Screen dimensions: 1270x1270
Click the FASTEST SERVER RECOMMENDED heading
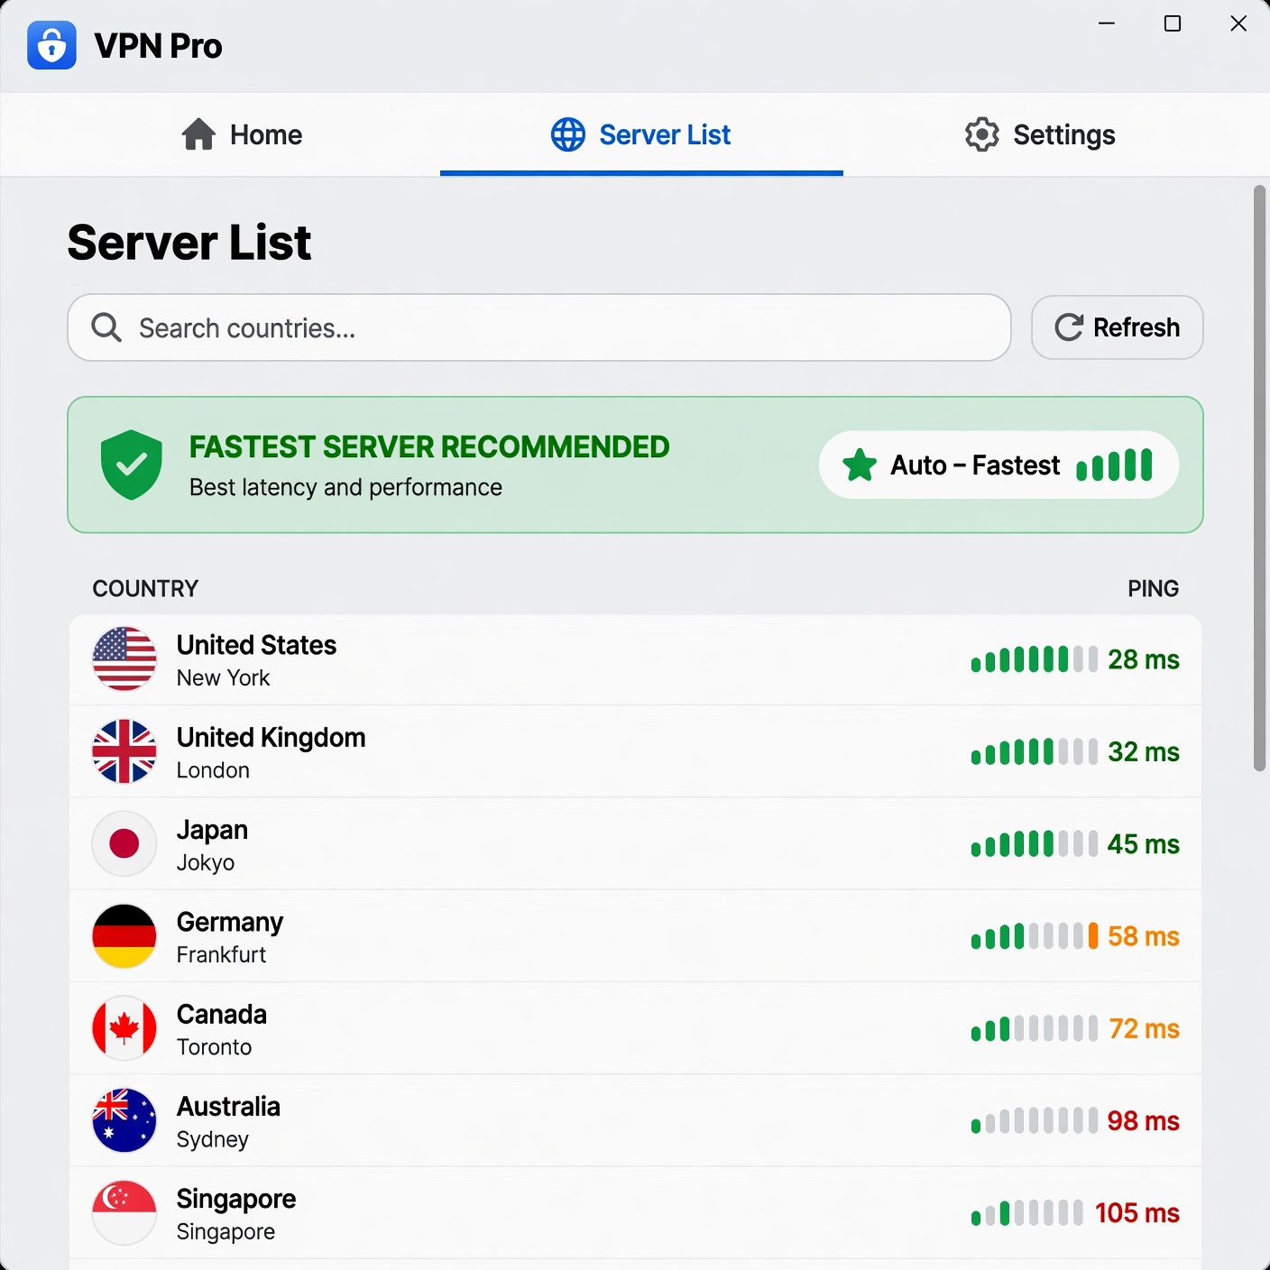[429, 447]
